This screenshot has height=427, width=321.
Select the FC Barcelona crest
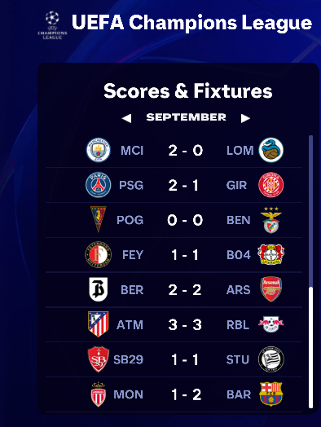271,394
